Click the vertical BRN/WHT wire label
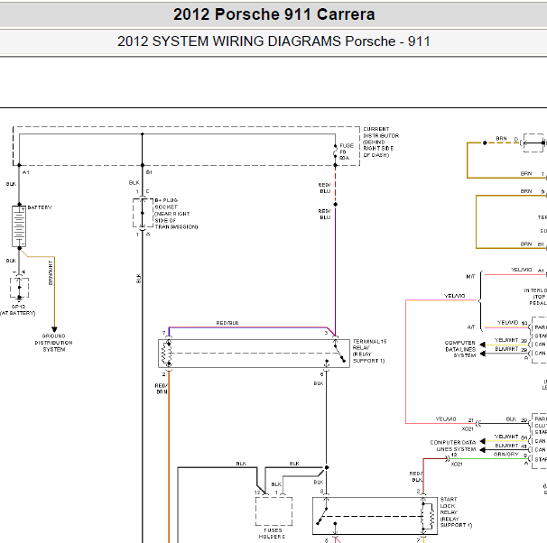547x543 pixels. [x=51, y=273]
